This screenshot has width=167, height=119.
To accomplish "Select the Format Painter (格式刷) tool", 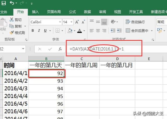I will (12, 33).
